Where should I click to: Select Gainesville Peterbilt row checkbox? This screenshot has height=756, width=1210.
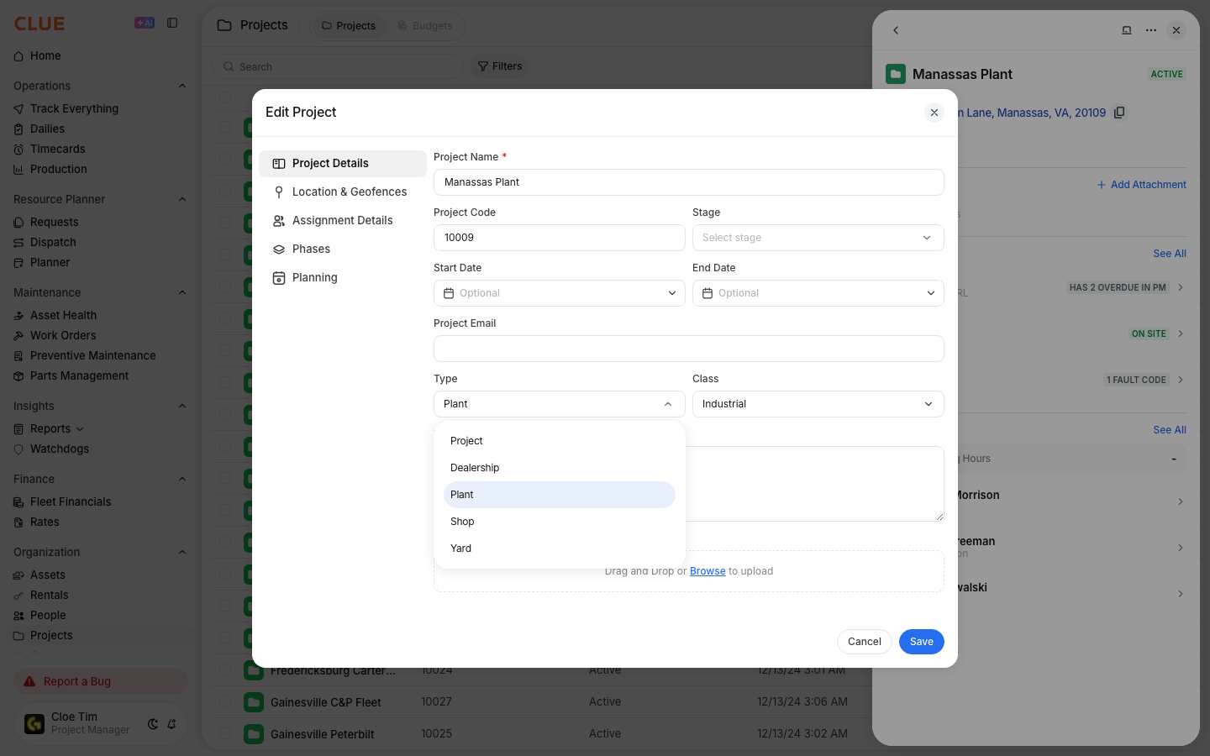tap(225, 734)
